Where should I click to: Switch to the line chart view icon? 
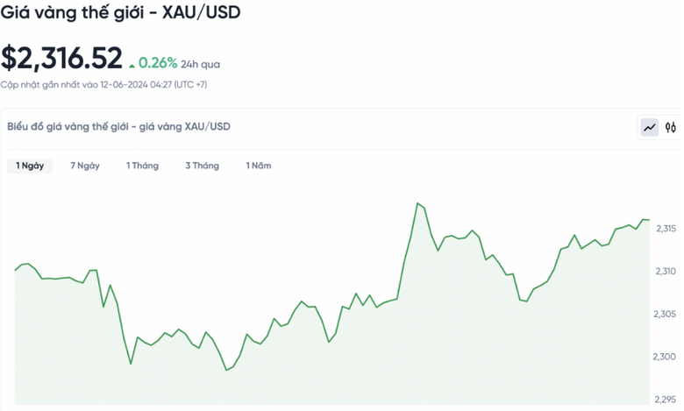pyautogui.click(x=650, y=128)
